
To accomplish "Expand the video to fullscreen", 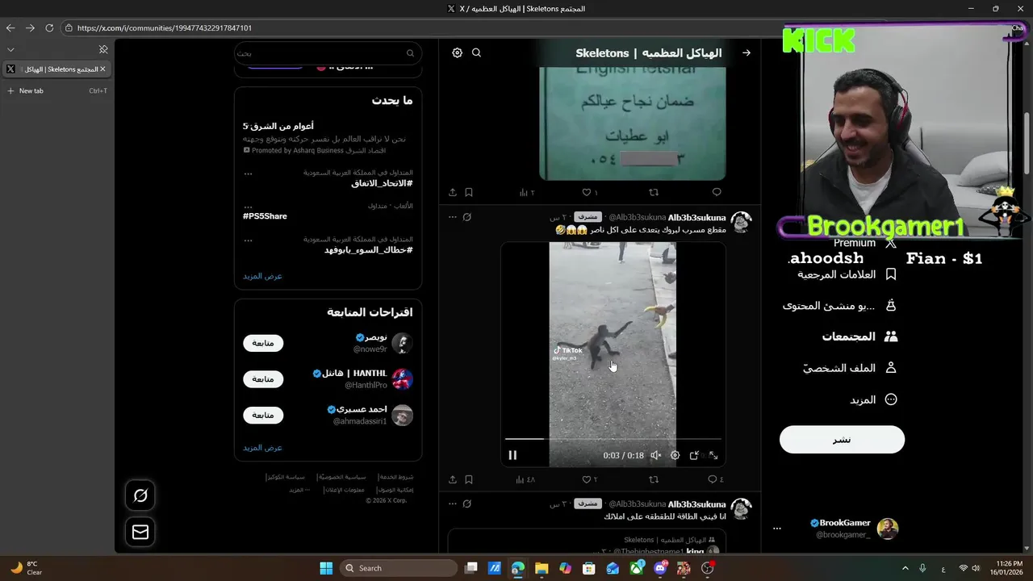I will [x=713, y=455].
